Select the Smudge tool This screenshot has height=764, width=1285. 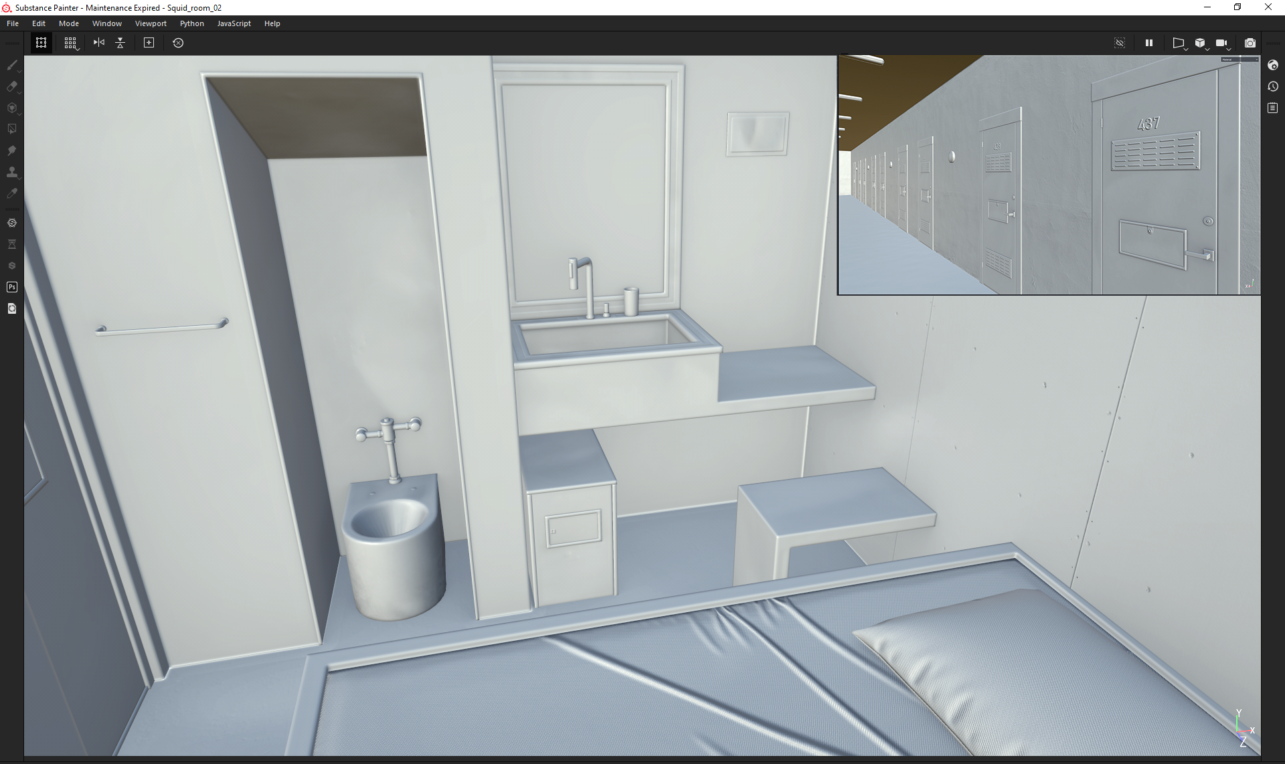point(12,151)
